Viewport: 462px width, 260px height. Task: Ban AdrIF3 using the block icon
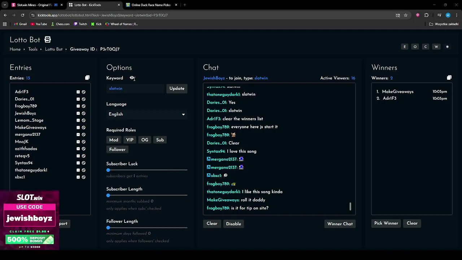(83, 92)
